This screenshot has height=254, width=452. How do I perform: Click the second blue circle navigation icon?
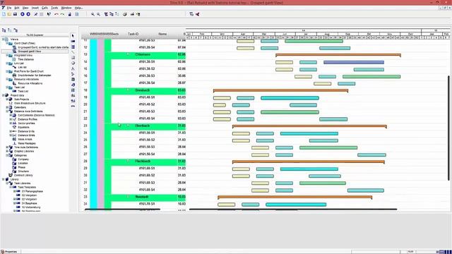[x=28, y=14]
